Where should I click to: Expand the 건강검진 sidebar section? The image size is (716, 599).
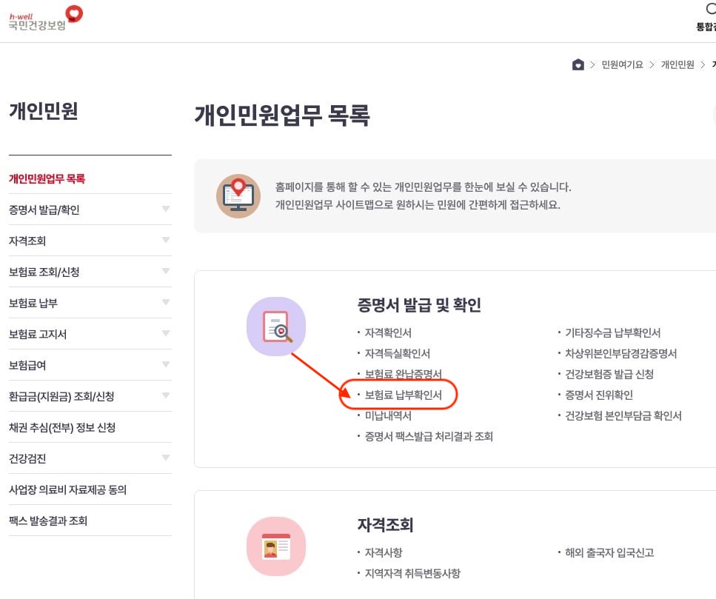(90, 458)
